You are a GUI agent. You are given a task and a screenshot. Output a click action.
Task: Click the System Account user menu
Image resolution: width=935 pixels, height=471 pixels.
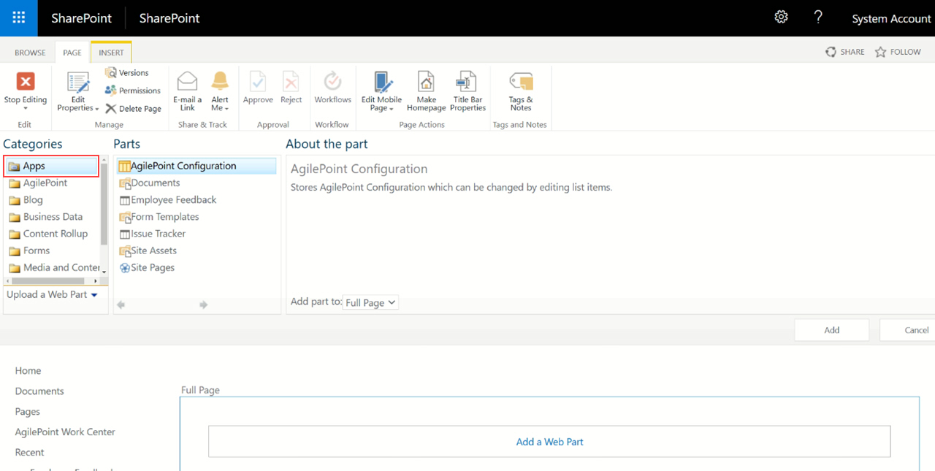coord(891,18)
